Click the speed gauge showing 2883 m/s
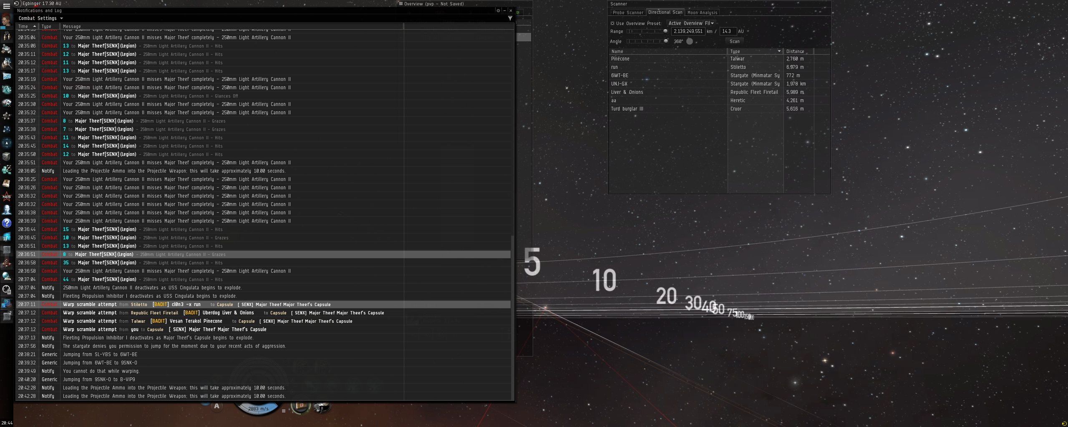Image resolution: width=1068 pixels, height=427 pixels. pyautogui.click(x=258, y=409)
